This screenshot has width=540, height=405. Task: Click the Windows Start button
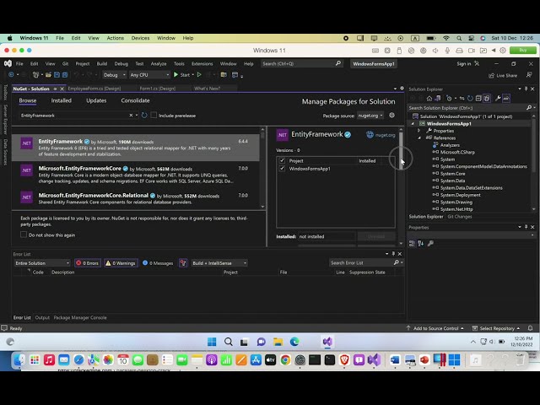tap(212, 342)
